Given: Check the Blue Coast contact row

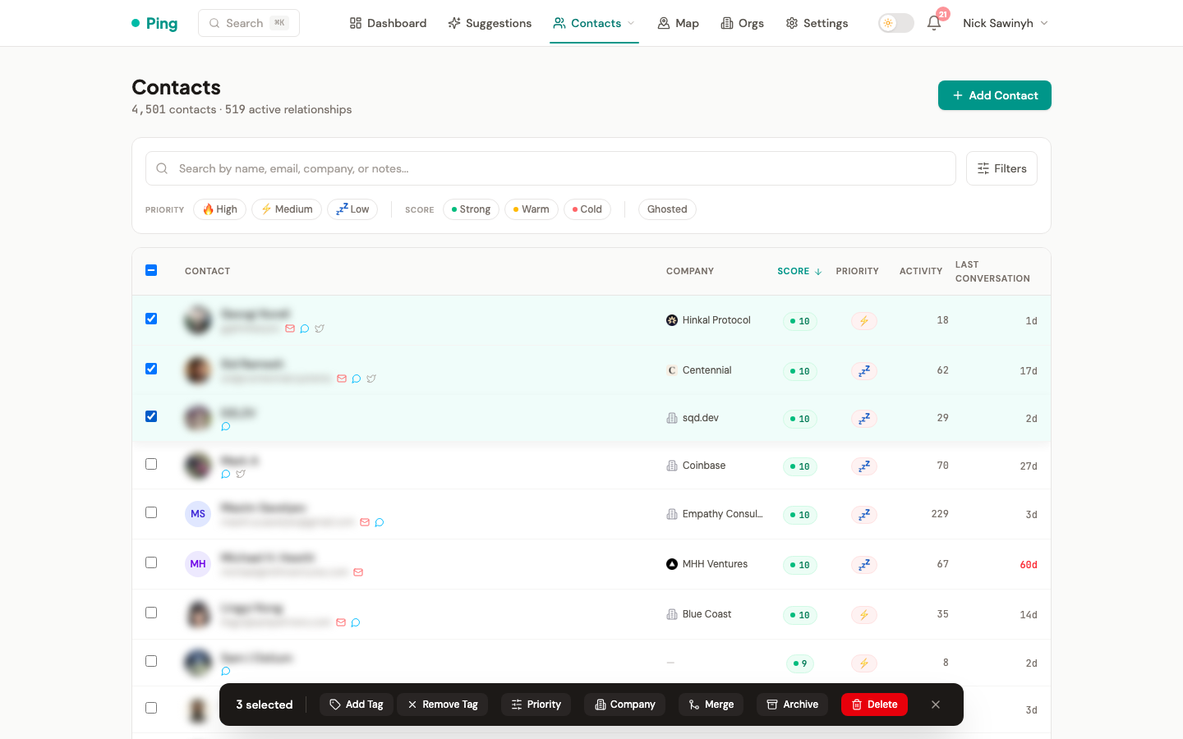Looking at the screenshot, I should [151, 613].
